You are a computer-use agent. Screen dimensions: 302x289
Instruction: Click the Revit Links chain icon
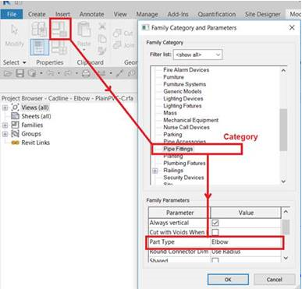(x=16, y=143)
